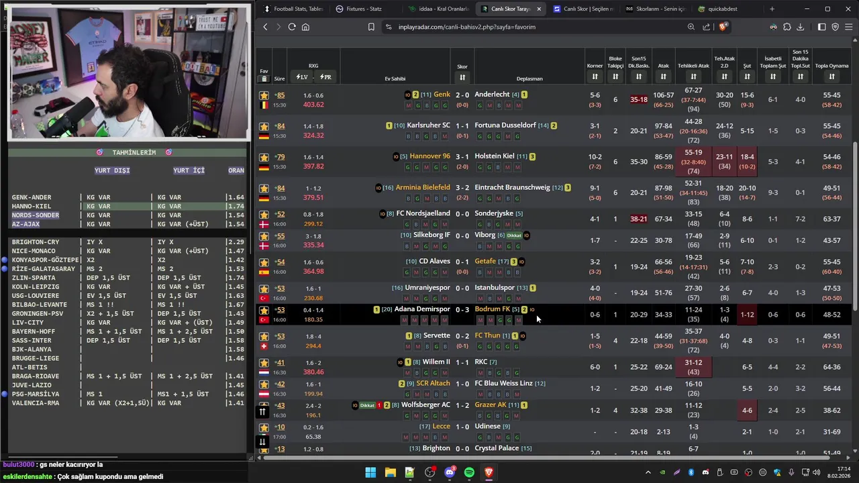Screen dimensions: 859x483
Task: Sort table by Şut column
Action: pyautogui.click(x=746, y=76)
